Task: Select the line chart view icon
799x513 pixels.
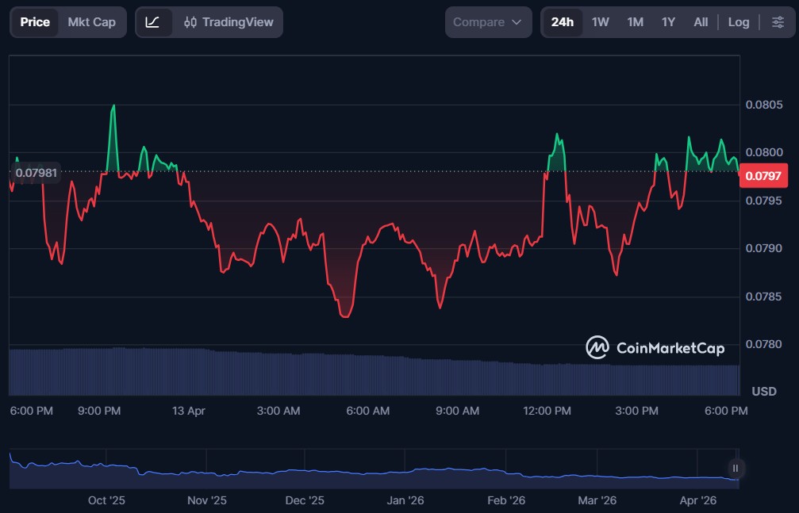Action: coord(153,22)
